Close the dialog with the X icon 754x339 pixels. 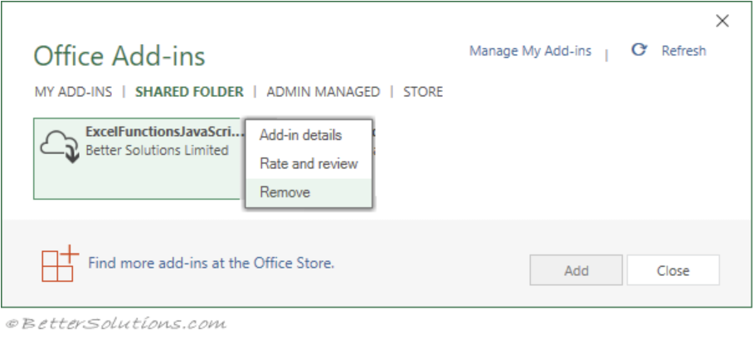pyautogui.click(x=722, y=22)
